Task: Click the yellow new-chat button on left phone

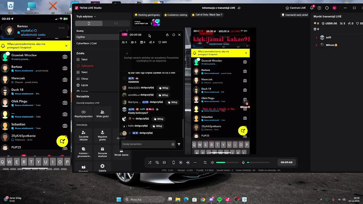Action: click(x=62, y=141)
